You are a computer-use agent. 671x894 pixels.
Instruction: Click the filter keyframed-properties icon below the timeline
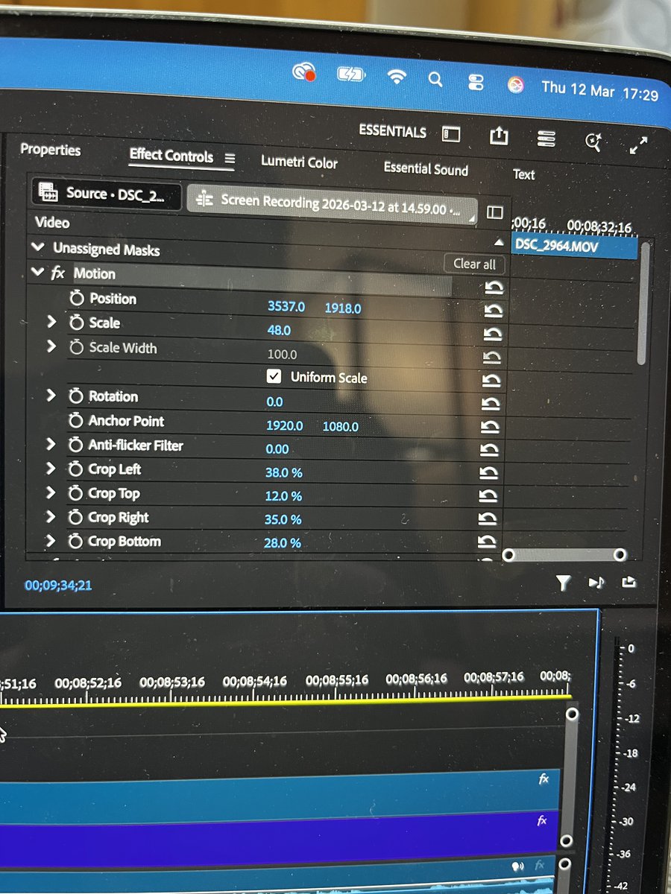pyautogui.click(x=563, y=584)
